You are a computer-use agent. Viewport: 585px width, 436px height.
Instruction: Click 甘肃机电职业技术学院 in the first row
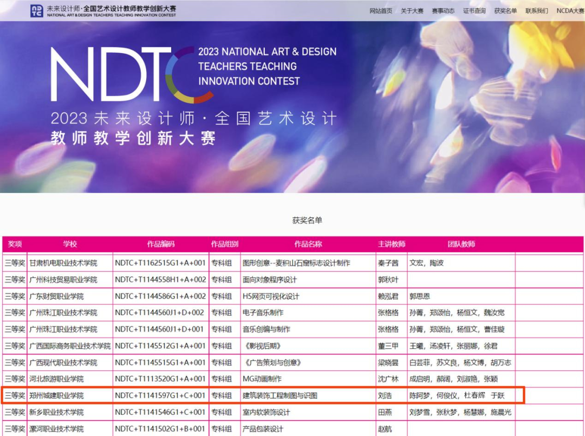63,263
